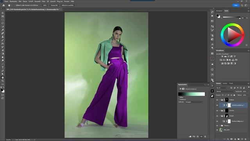Click the reset adjustment icon in Properties
Image resolution: width=250 pixels, height=141 pixels.
(x=198, y=137)
